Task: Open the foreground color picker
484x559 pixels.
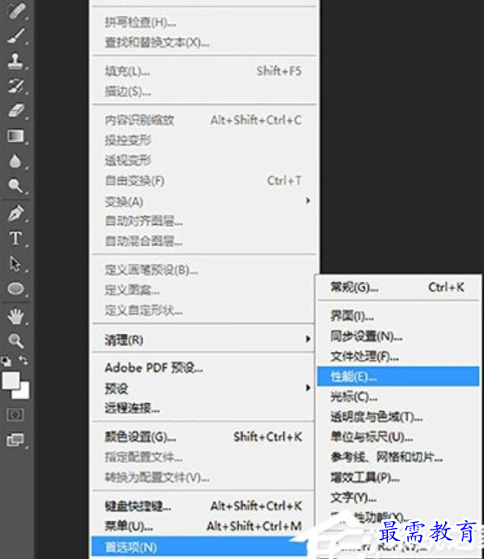Action: point(10,380)
